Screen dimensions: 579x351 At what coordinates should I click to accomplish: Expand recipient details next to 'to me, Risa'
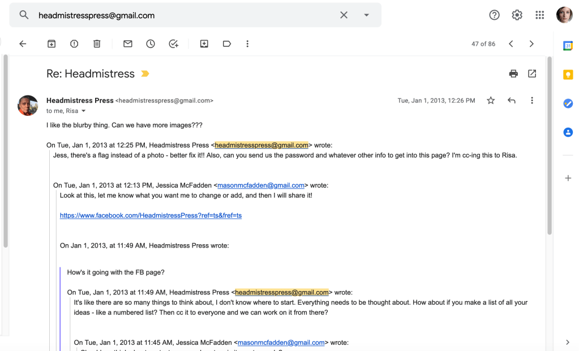point(84,111)
